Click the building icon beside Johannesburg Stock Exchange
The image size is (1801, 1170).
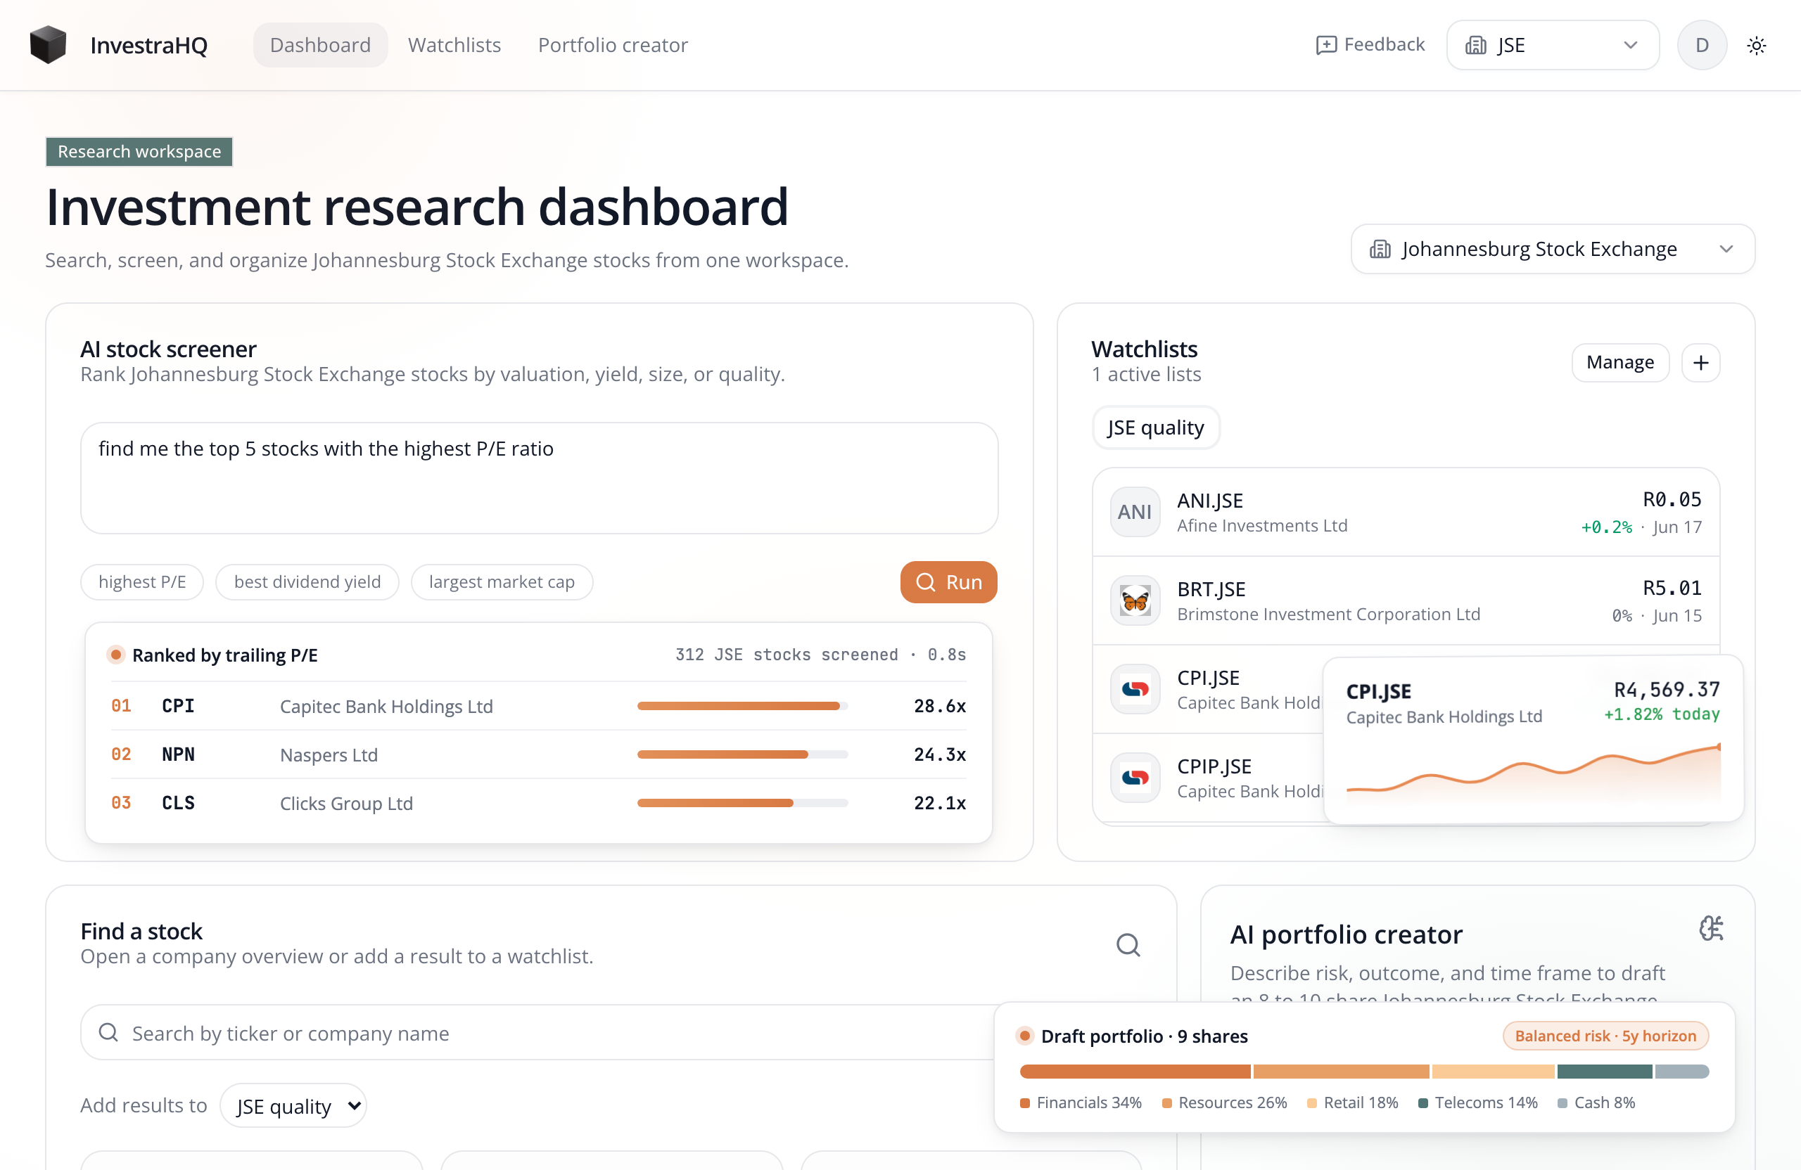[1380, 249]
